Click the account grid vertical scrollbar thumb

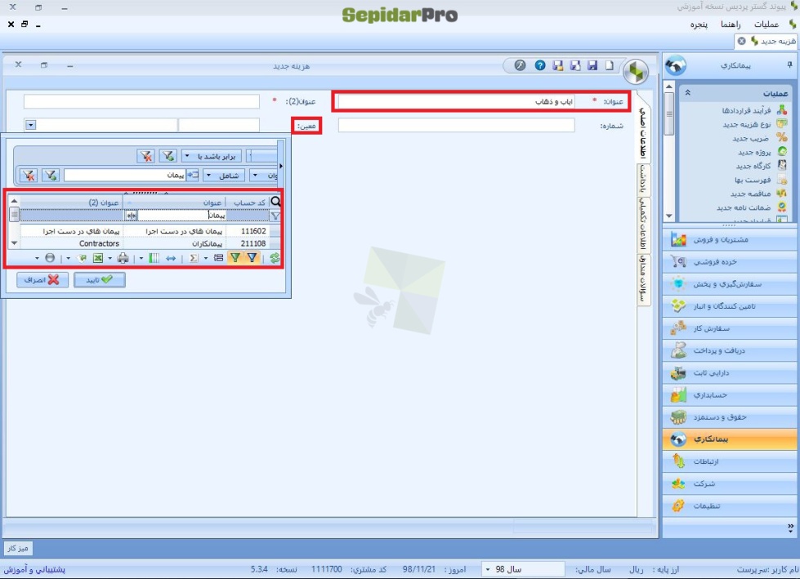(14, 215)
